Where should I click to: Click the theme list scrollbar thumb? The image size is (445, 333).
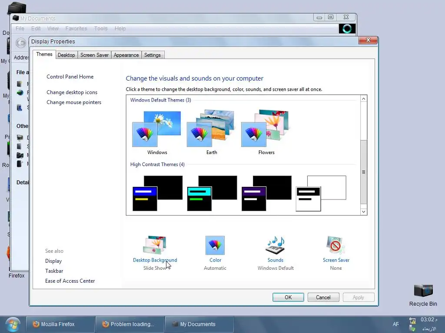(x=364, y=172)
